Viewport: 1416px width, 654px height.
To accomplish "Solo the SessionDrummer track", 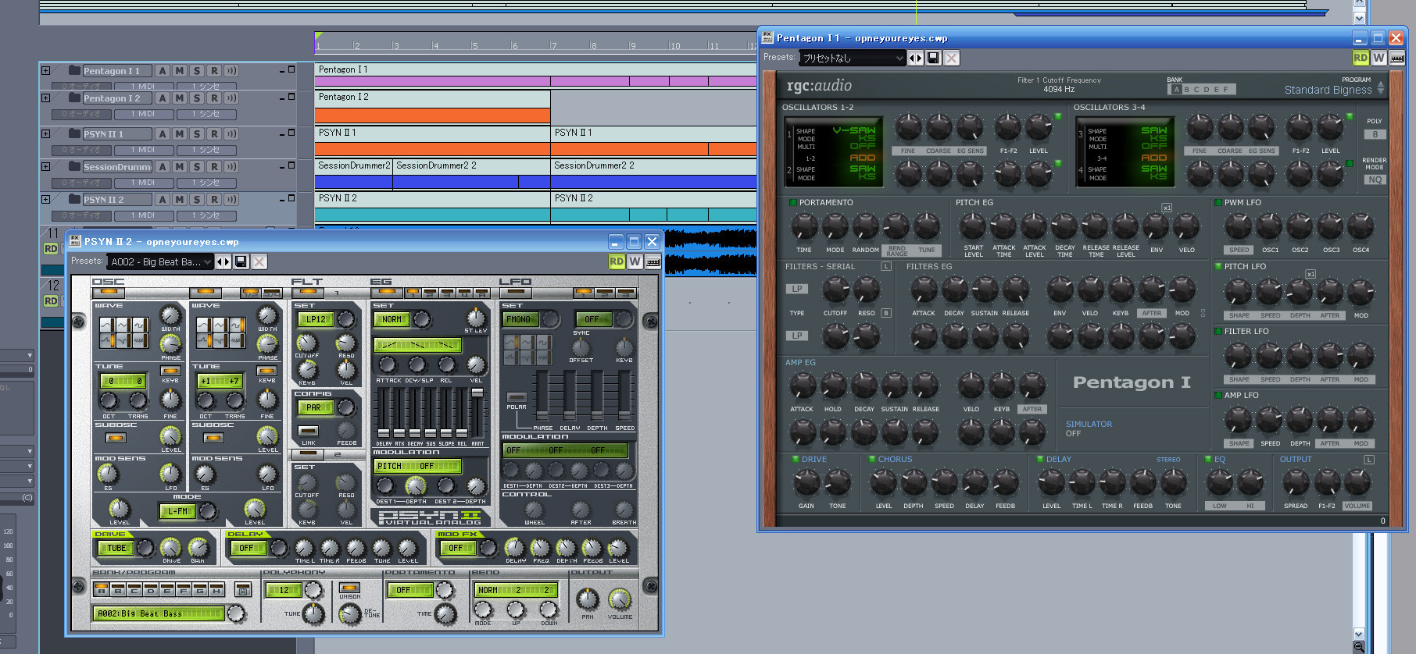I will click(x=197, y=166).
